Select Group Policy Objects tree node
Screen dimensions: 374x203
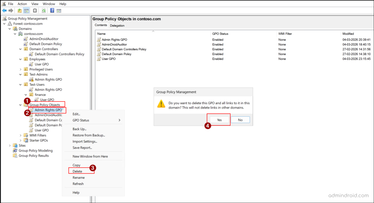click(45, 105)
